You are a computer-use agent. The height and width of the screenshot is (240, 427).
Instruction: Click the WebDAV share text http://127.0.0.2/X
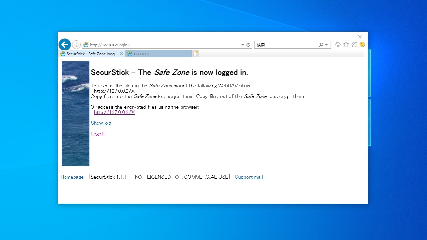[114, 91]
